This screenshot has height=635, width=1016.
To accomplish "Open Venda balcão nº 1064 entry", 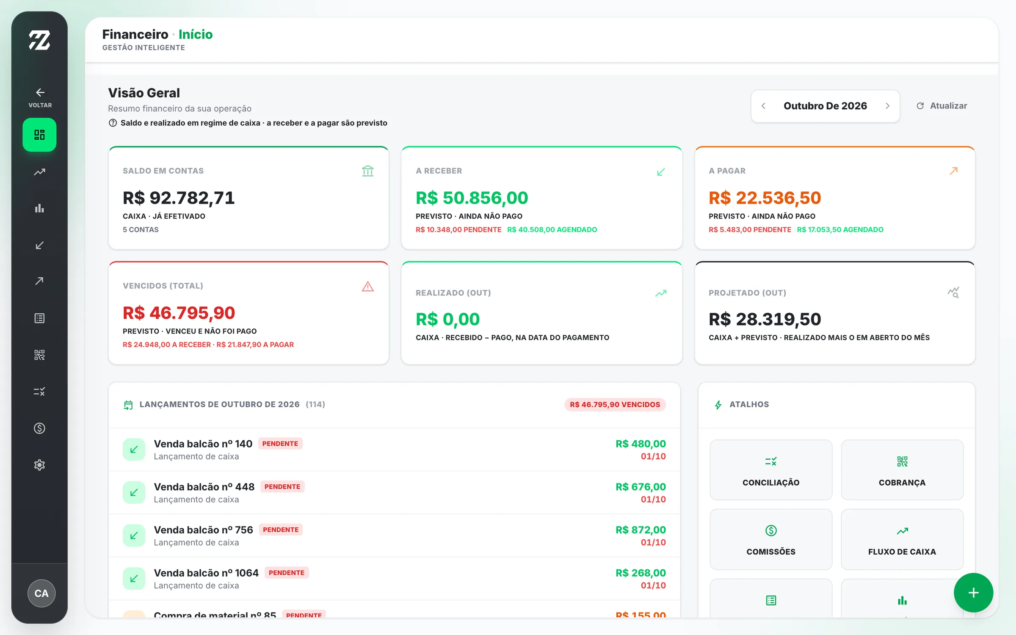I will pyautogui.click(x=395, y=579).
